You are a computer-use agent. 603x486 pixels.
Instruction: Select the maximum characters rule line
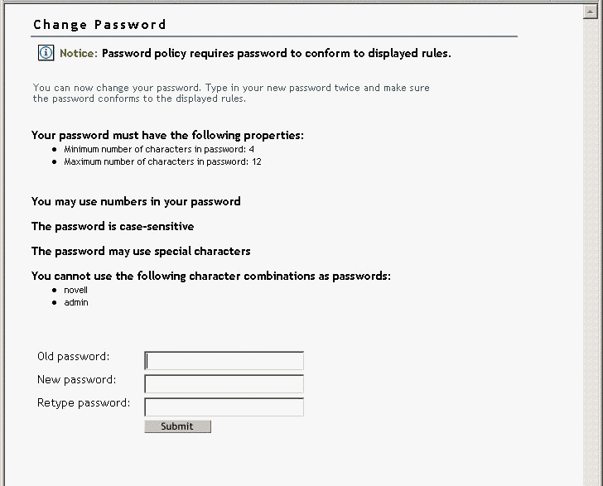[x=162, y=161]
